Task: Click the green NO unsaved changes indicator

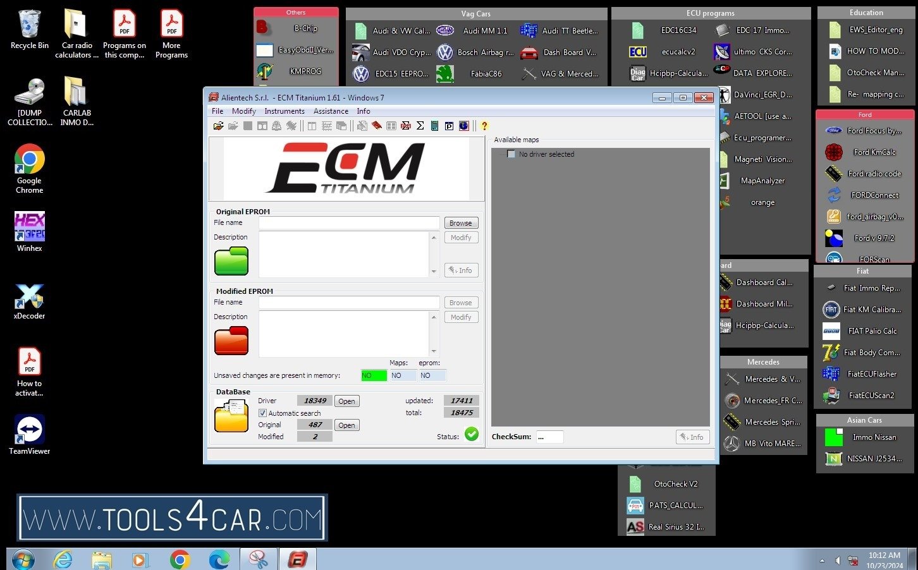Action: pyautogui.click(x=374, y=375)
